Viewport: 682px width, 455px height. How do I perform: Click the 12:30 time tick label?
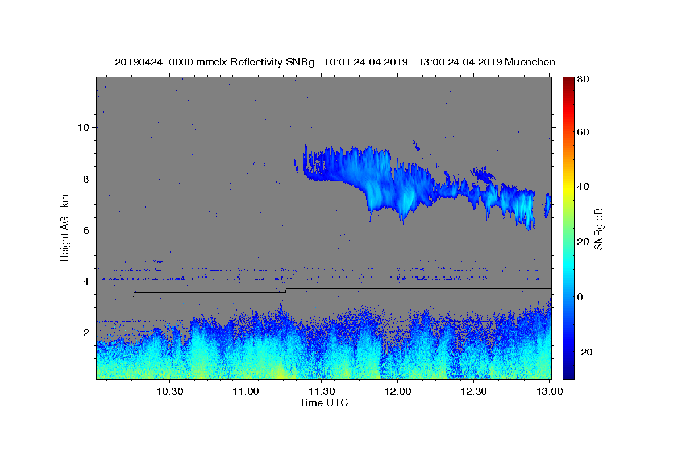(473, 391)
